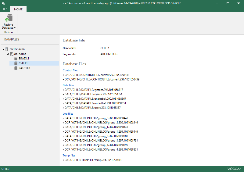Image resolution: width=244 pixels, height=172 pixels.
Task: Close the Veeam Explorer window
Action: pos(239,3)
